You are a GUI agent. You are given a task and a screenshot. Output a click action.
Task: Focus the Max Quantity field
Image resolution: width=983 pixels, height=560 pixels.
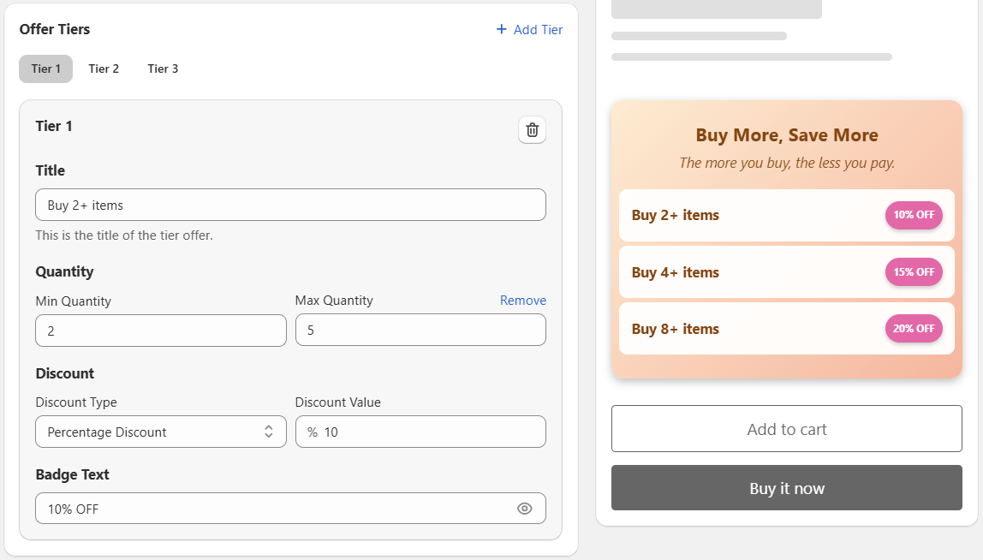(420, 330)
